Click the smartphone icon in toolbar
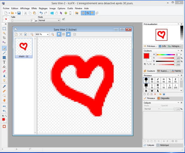185x153 pixels. pos(70,13)
